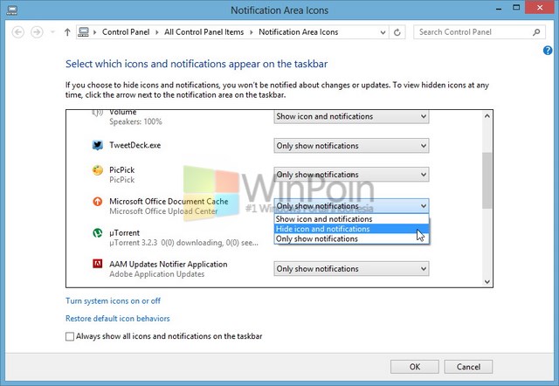Choose 'Only show notifications' from open list

[x=351, y=238]
